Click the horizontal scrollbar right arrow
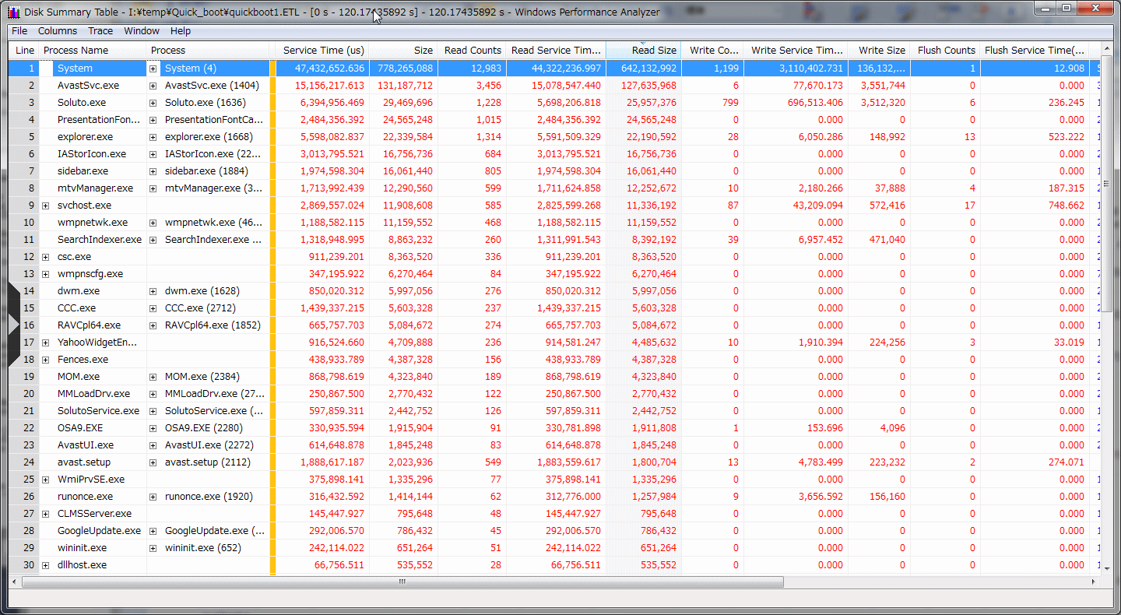 click(1093, 582)
